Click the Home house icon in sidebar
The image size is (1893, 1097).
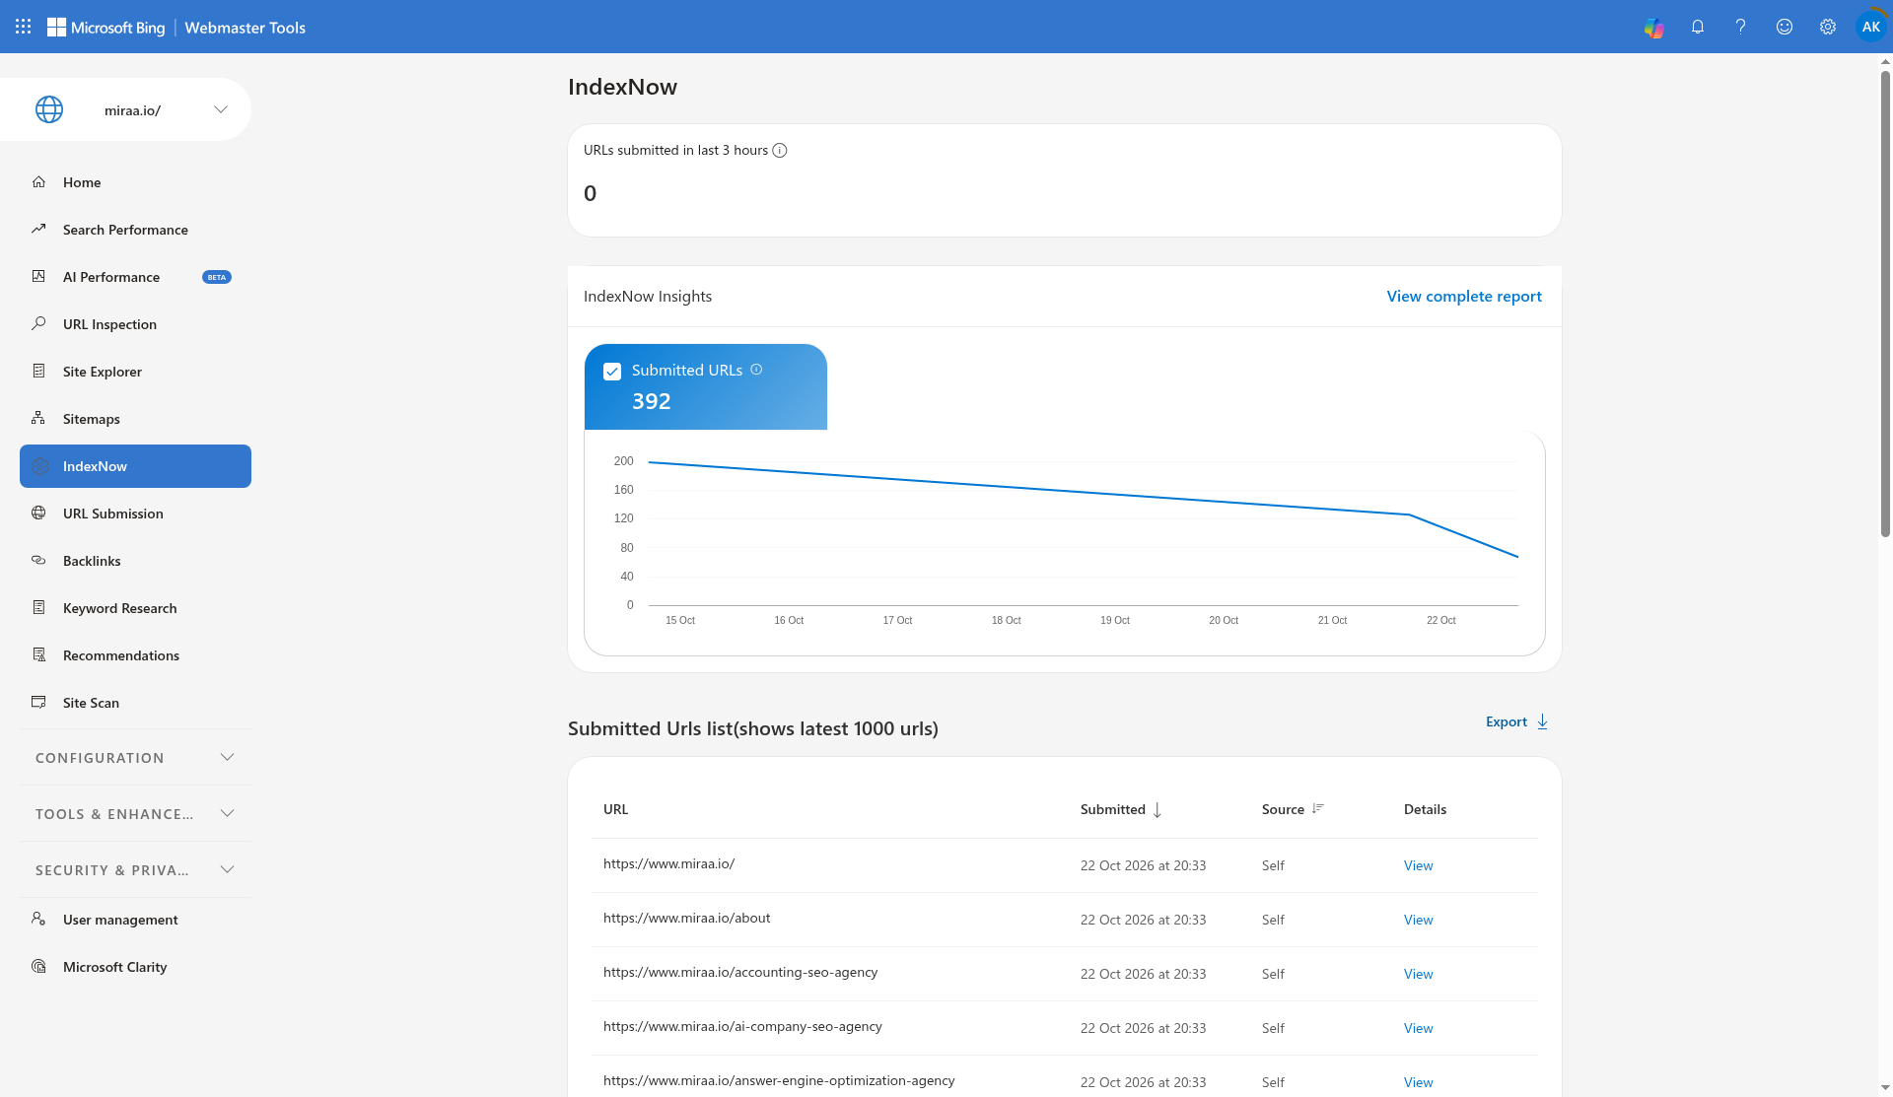38,181
